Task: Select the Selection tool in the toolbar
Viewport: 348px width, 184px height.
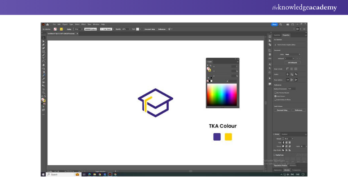Action: pos(43,38)
